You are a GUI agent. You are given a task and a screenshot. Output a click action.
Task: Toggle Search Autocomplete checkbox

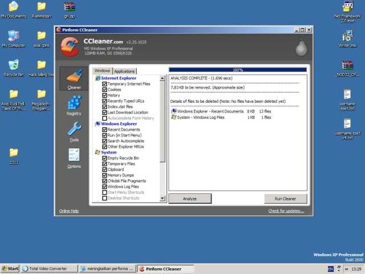[104, 141]
